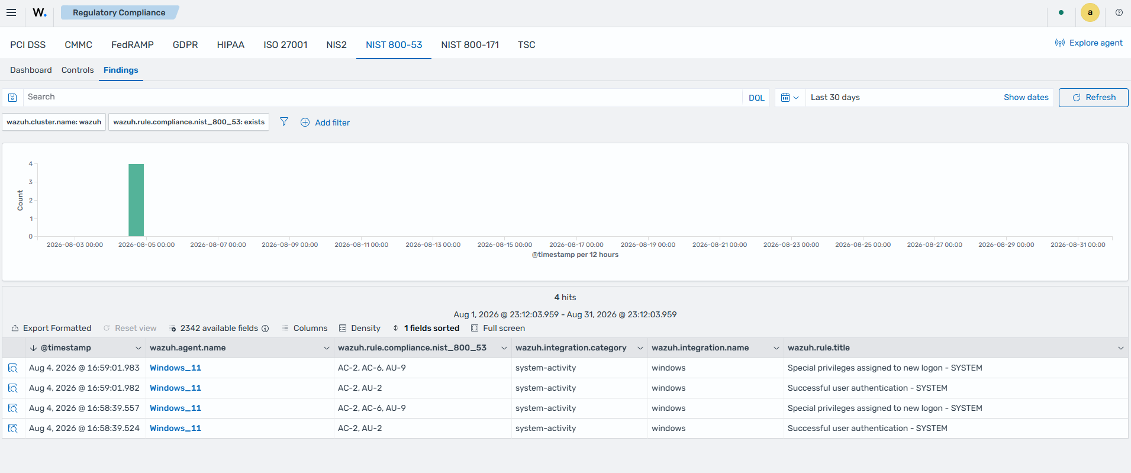1131x473 pixels.
Task: Select the GDPR compliance tab
Action: (x=185, y=45)
